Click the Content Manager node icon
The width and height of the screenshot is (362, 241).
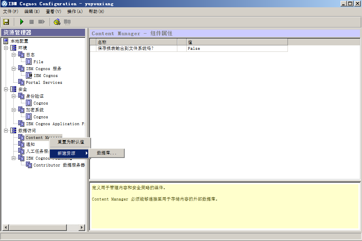[21, 137]
